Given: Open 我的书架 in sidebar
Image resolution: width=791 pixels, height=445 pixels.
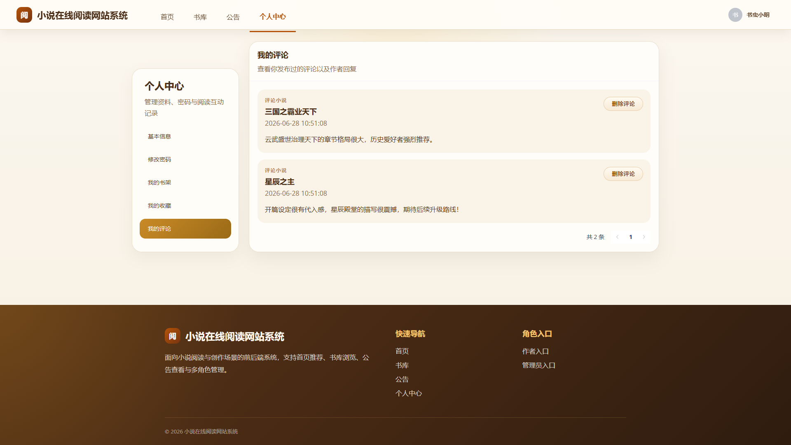Looking at the screenshot, I should tap(185, 183).
